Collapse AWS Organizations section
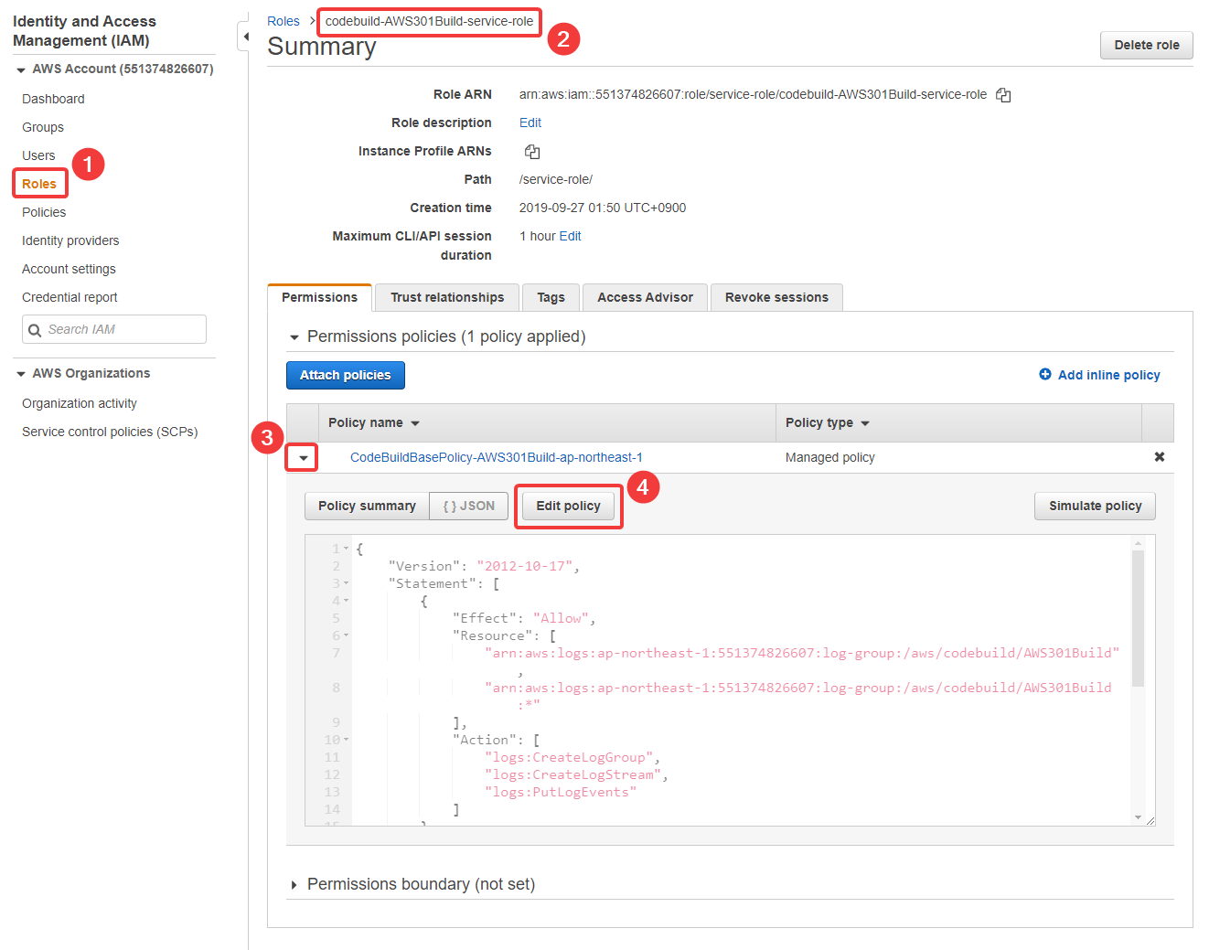The height and width of the screenshot is (950, 1209). pyautogui.click(x=21, y=374)
